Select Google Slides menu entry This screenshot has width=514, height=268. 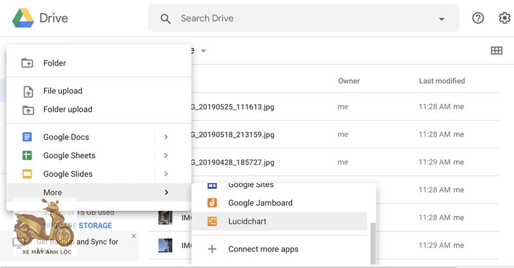99,174
